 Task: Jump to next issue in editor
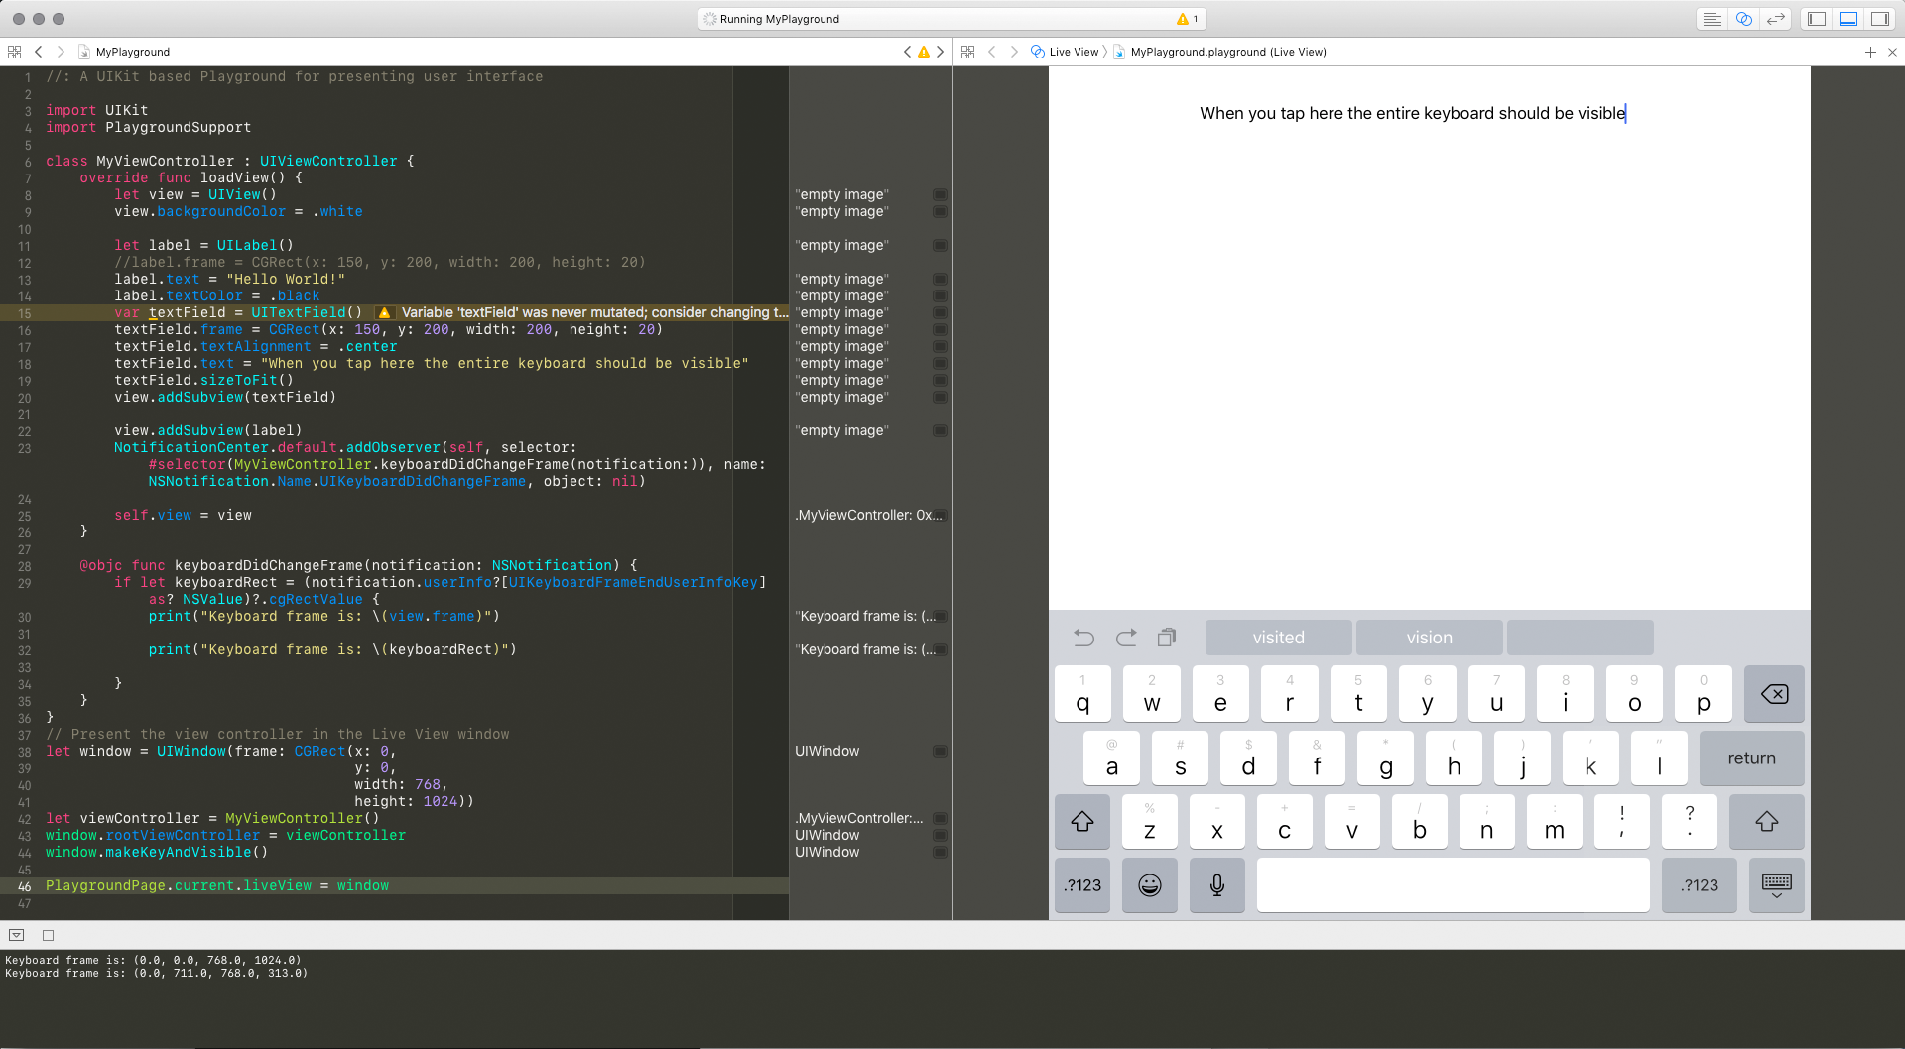coord(941,52)
